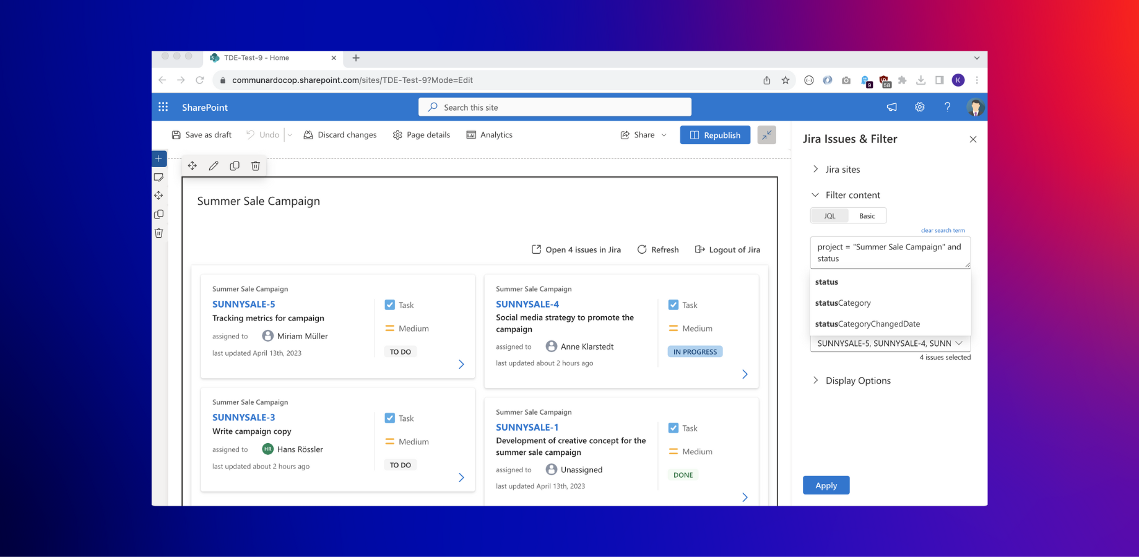Click the move web part icon in floating toolbar
Viewport: 1139px width, 557px height.
[193, 166]
